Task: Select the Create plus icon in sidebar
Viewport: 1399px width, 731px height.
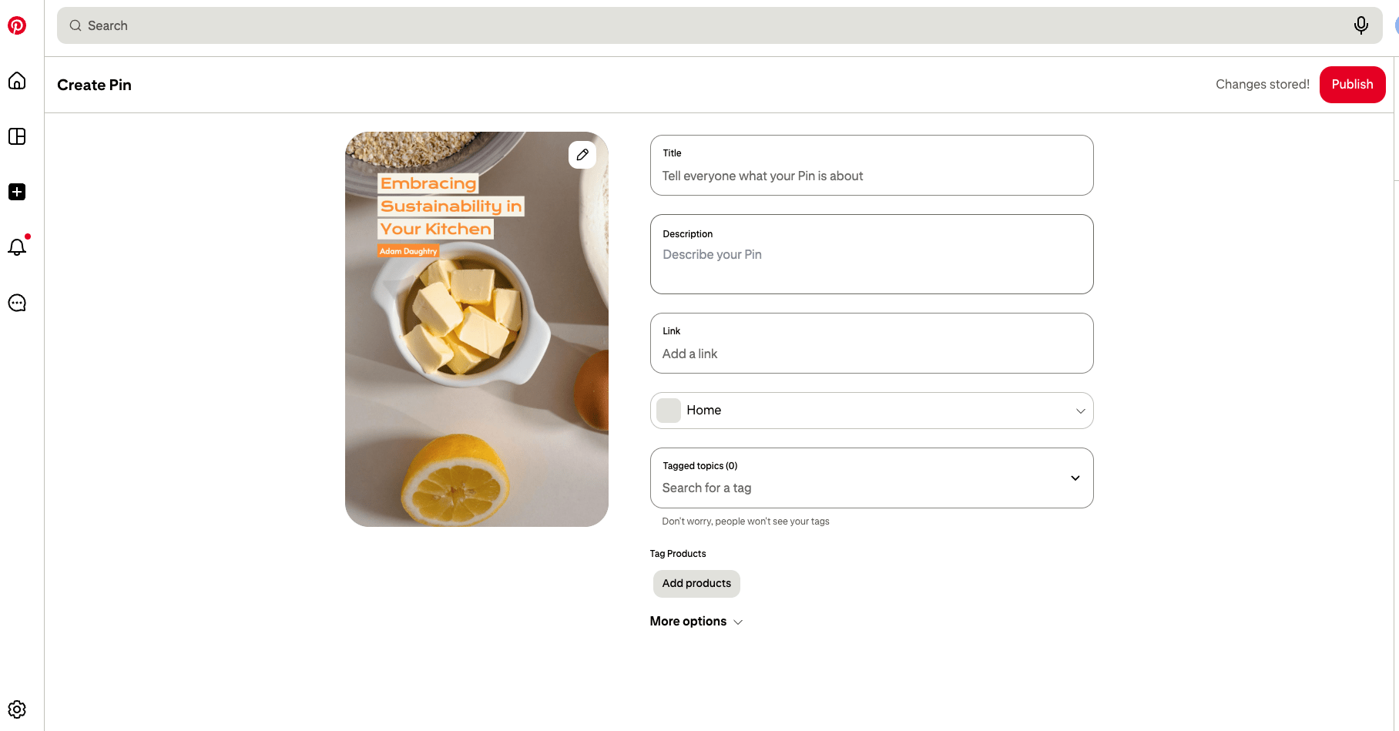Action: point(17,192)
